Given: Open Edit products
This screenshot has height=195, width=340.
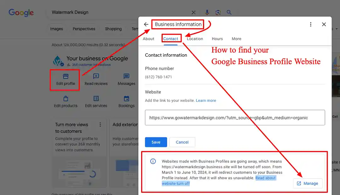Looking at the screenshot, I should (x=65, y=102).
